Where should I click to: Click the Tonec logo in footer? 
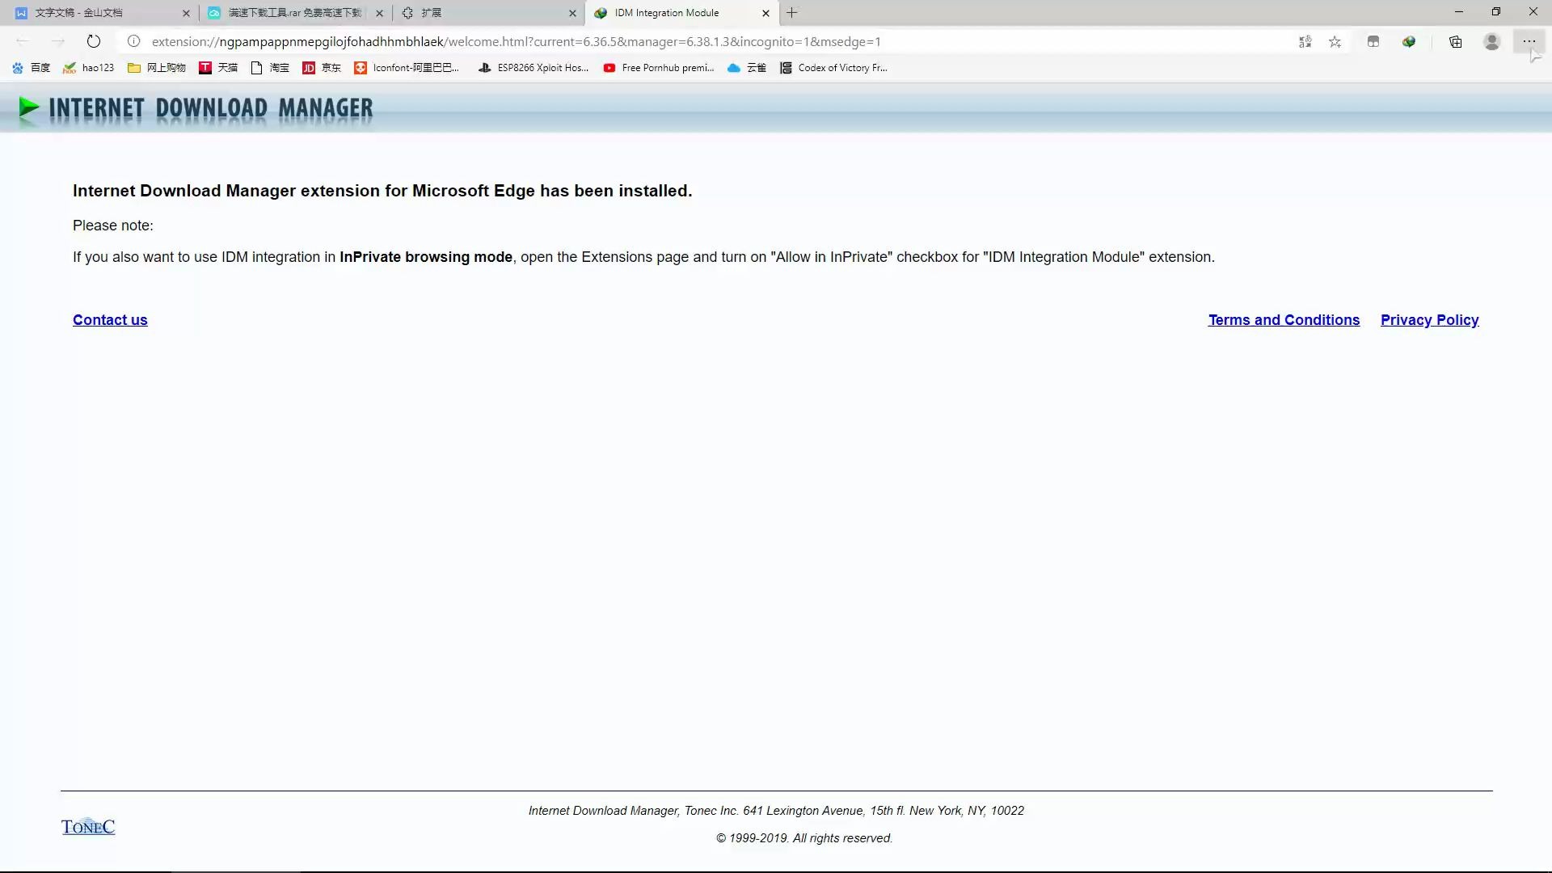tap(88, 826)
